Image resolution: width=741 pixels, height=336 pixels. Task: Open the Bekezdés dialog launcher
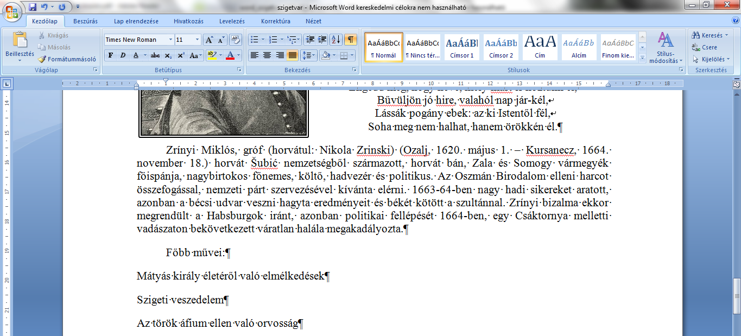tap(354, 70)
